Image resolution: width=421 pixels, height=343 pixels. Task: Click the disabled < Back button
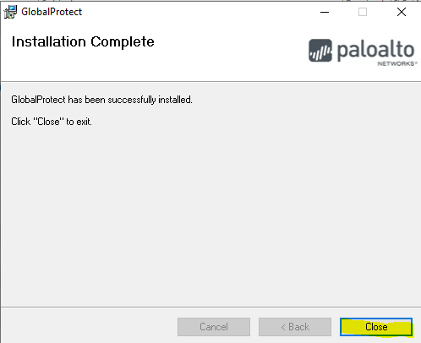(295, 327)
